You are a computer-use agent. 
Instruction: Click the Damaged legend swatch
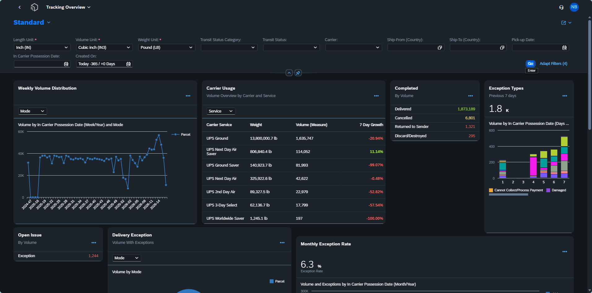[548, 190]
